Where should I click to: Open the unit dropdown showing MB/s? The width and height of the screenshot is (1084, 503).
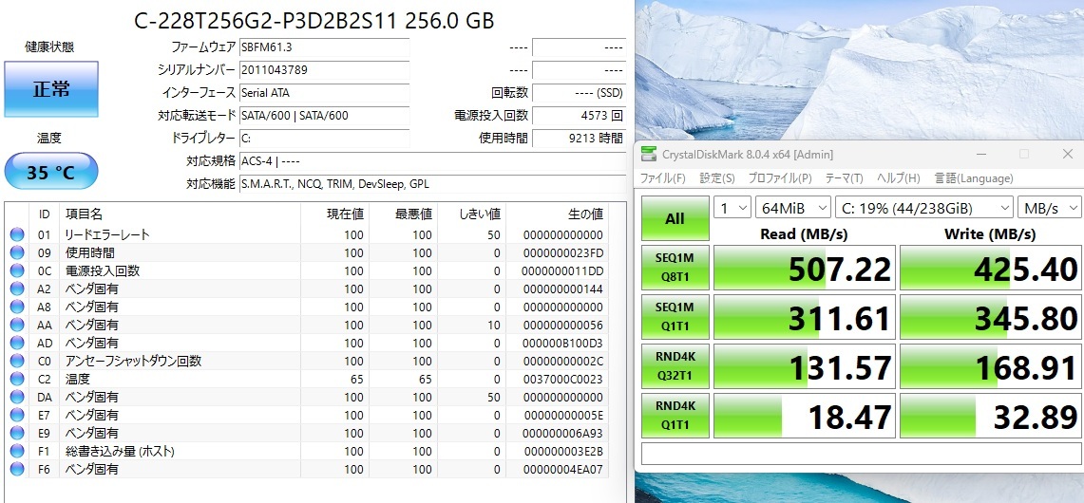pos(1050,207)
